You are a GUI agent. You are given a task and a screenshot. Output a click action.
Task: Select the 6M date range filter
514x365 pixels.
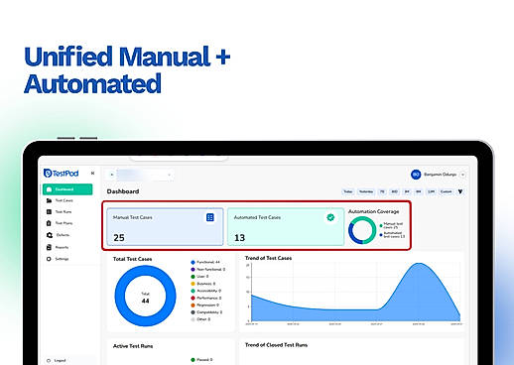point(419,191)
